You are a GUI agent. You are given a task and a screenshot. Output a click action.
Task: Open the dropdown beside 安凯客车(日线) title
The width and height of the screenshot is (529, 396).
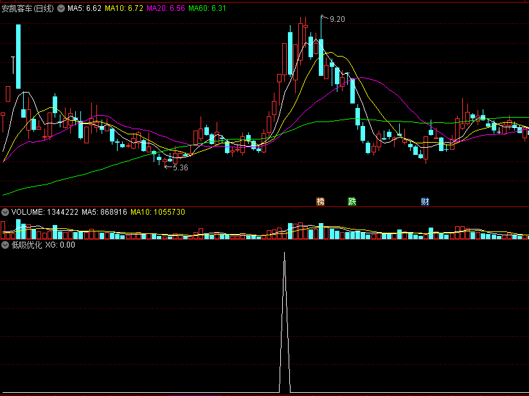(x=61, y=8)
